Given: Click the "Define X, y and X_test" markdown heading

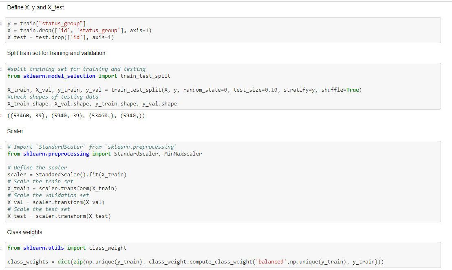Looking at the screenshot, I should pyautogui.click(x=36, y=7).
